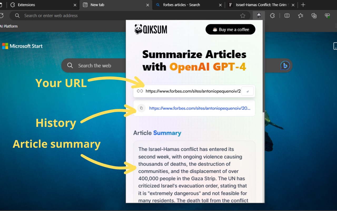The width and height of the screenshot is (337, 211).
Task: Click the Buy me a coffee button
Action: click(x=230, y=29)
